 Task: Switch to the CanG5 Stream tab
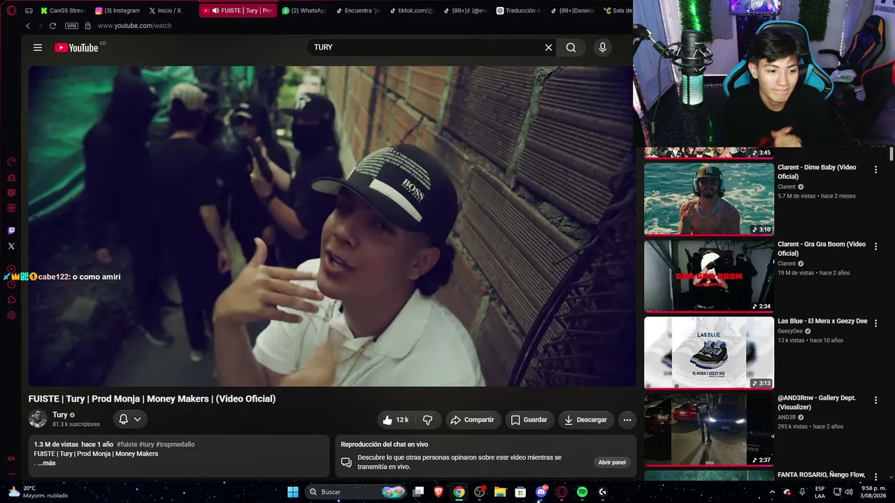63,10
